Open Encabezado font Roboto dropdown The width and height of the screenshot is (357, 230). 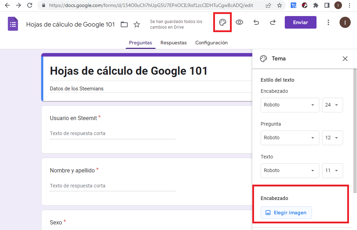click(x=290, y=105)
